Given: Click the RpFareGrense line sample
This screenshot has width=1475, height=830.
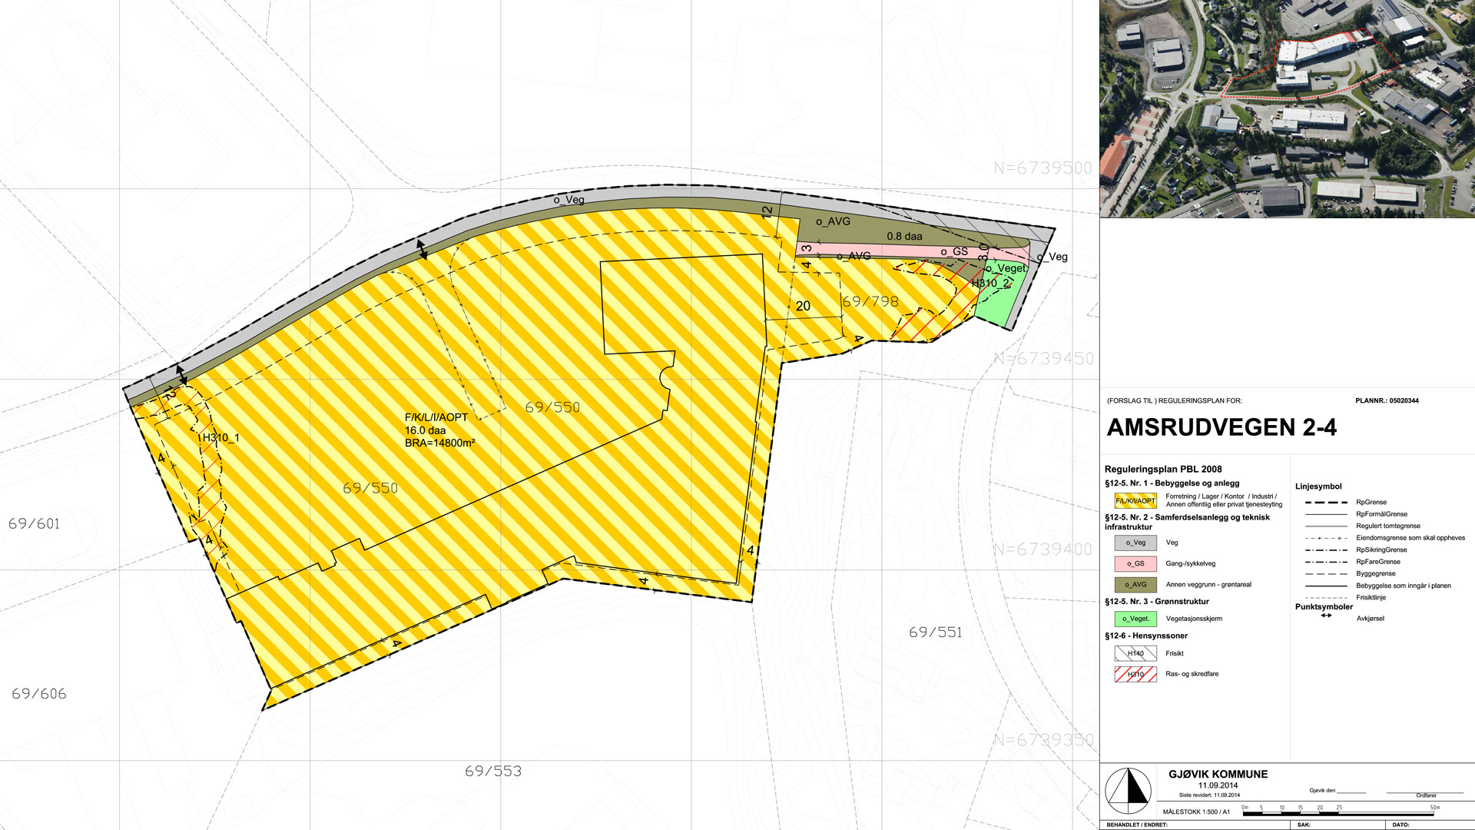Looking at the screenshot, I should [x=1326, y=562].
